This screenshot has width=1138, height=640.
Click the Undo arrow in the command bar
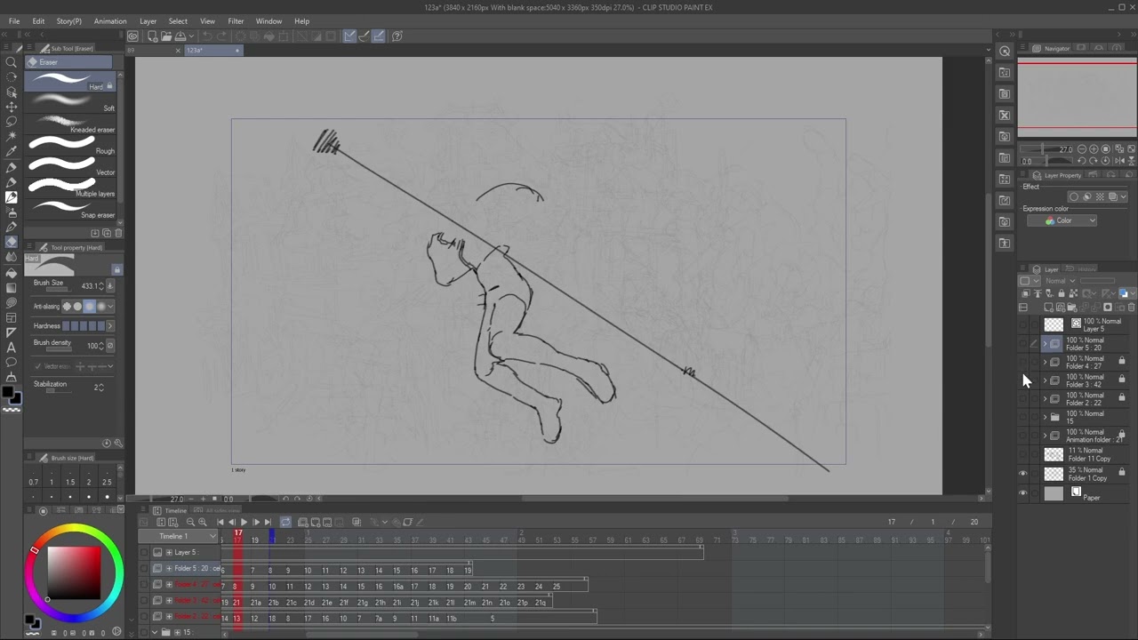coord(207,36)
